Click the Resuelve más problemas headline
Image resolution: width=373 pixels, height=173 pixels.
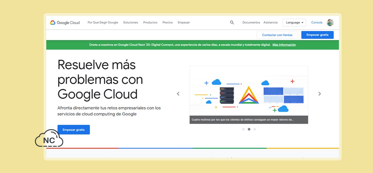pyautogui.click(x=100, y=79)
